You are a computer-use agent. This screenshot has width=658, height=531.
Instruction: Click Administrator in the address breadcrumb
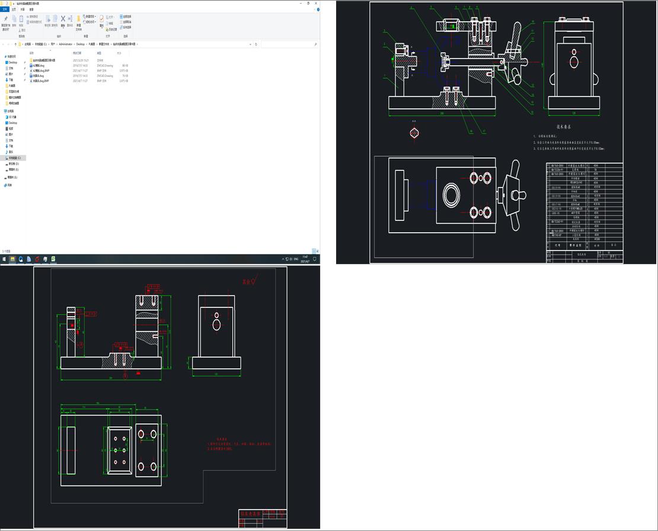[x=65, y=44]
